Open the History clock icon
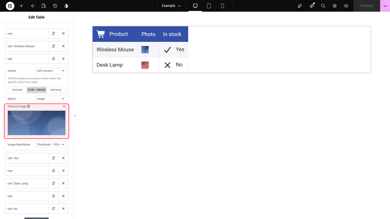 point(55,6)
